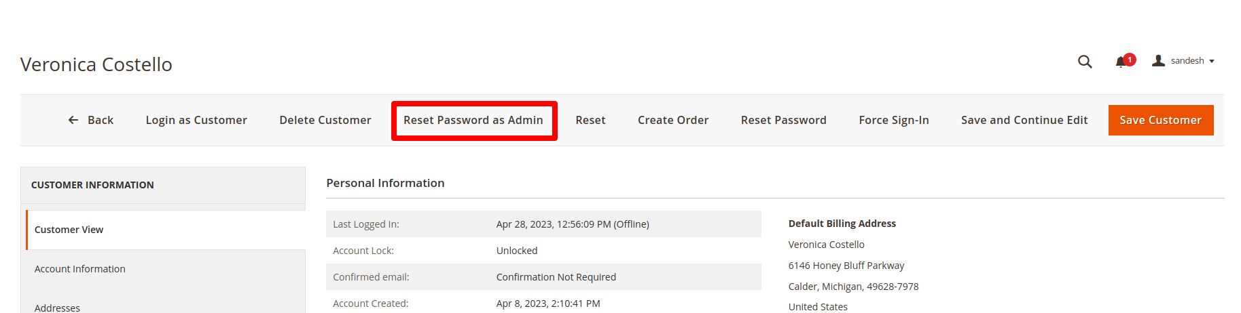Open the Account Information tab
Screen dimensions: 1241x313
pyautogui.click(x=79, y=269)
